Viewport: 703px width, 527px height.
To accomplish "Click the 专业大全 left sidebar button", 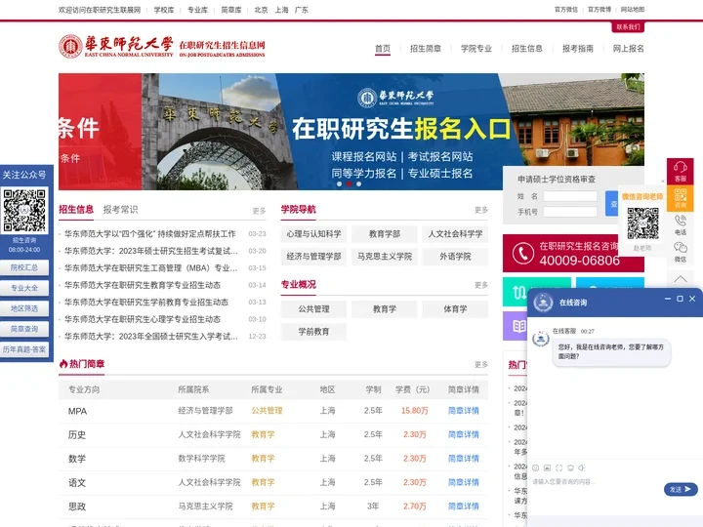I will coord(24,288).
